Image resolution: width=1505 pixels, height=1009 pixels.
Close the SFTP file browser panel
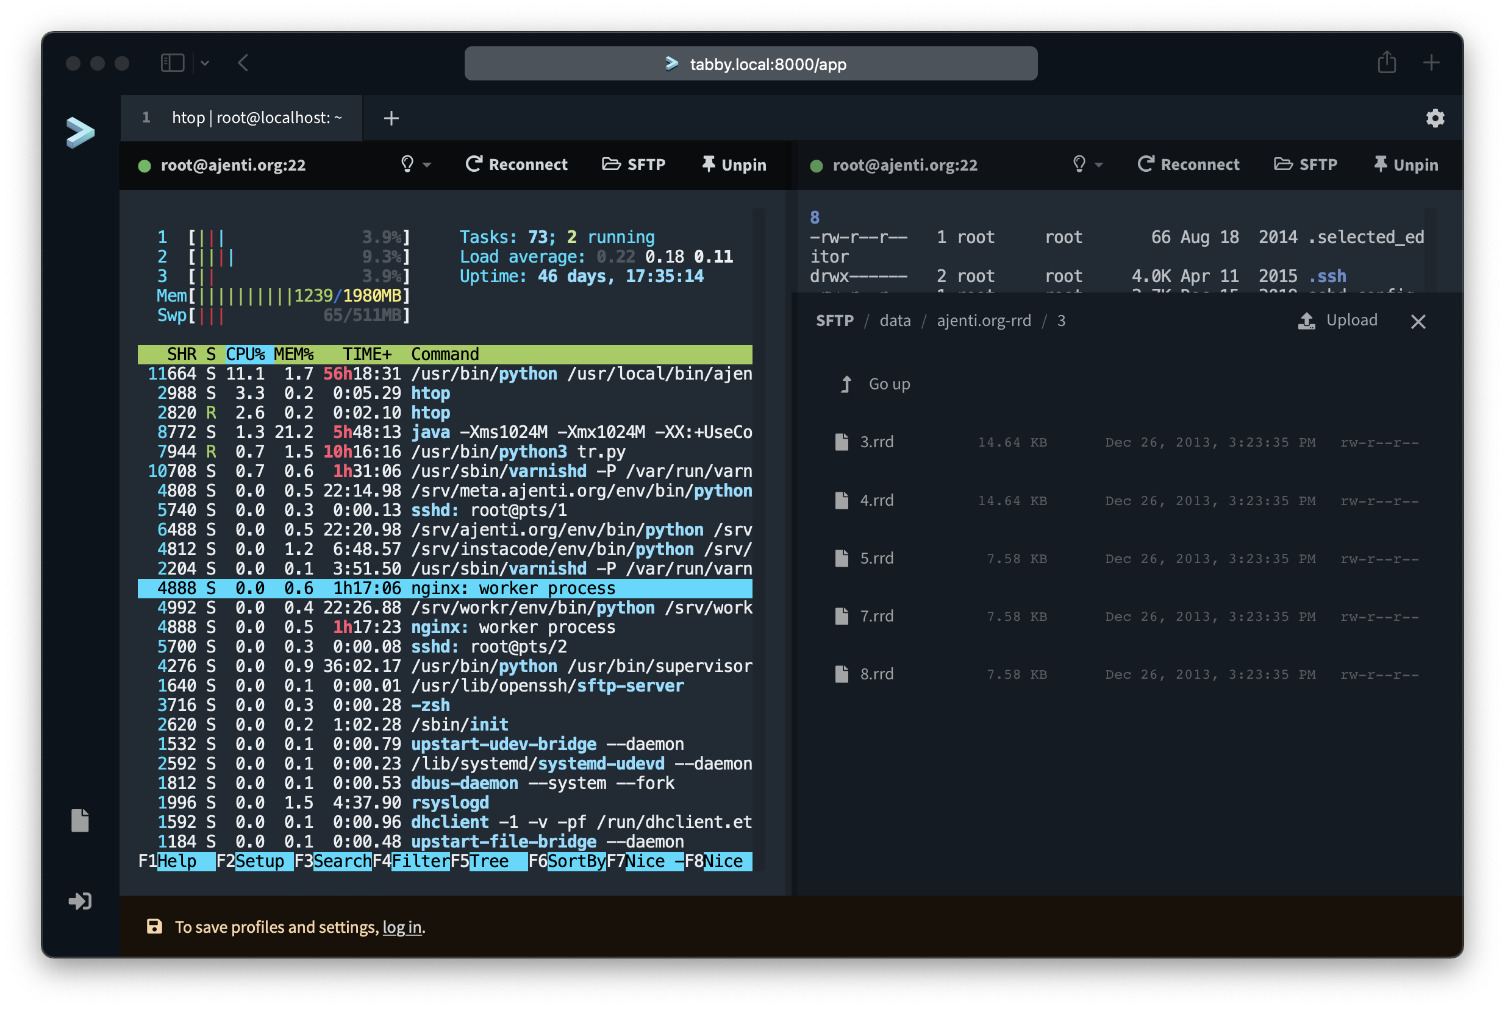click(1418, 321)
